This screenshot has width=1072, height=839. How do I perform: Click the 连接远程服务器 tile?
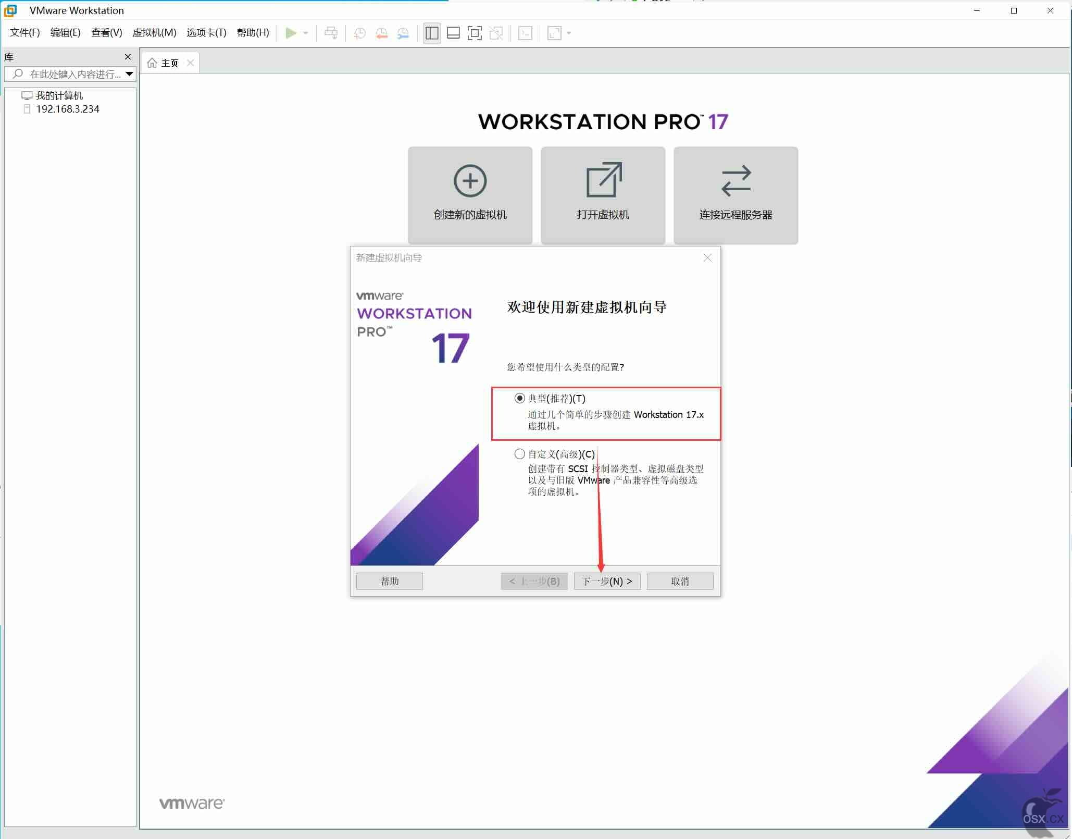pyautogui.click(x=736, y=195)
